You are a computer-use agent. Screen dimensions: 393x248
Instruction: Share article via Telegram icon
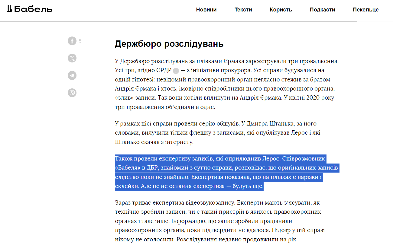point(72,75)
